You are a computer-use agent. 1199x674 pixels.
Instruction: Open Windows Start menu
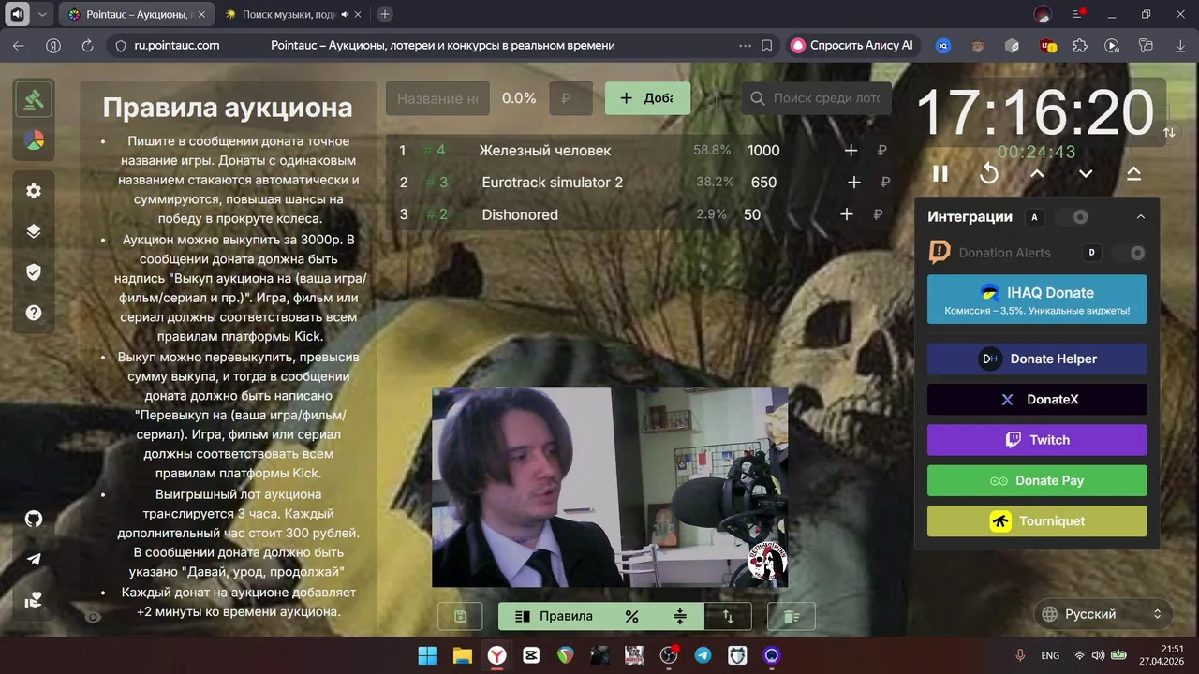(427, 655)
